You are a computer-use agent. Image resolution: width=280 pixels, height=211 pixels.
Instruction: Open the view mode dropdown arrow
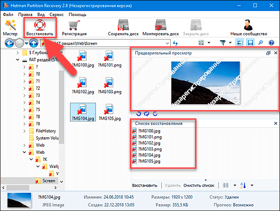209,43
